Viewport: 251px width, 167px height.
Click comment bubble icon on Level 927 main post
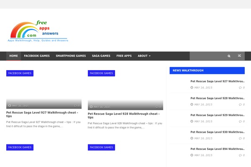pos(75,106)
